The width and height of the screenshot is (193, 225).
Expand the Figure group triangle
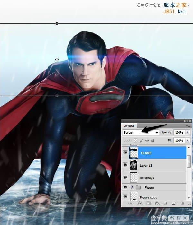click(132, 187)
